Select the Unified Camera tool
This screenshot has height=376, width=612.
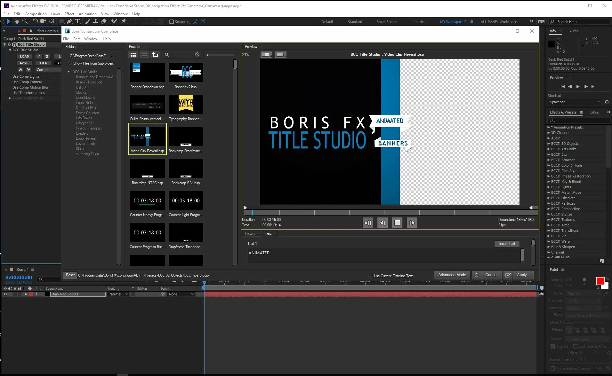coord(43,21)
